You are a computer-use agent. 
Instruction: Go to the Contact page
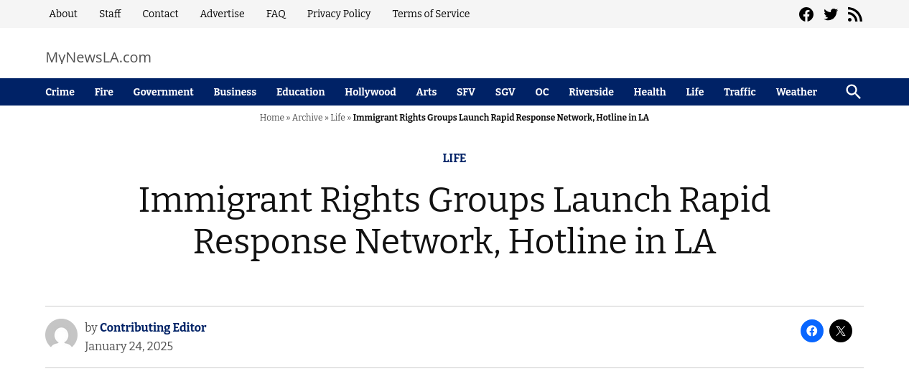click(160, 14)
